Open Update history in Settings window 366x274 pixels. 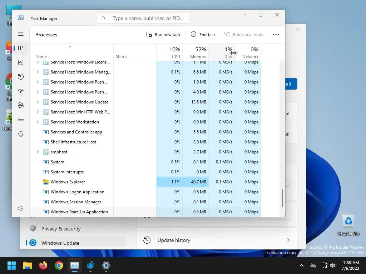point(217,240)
